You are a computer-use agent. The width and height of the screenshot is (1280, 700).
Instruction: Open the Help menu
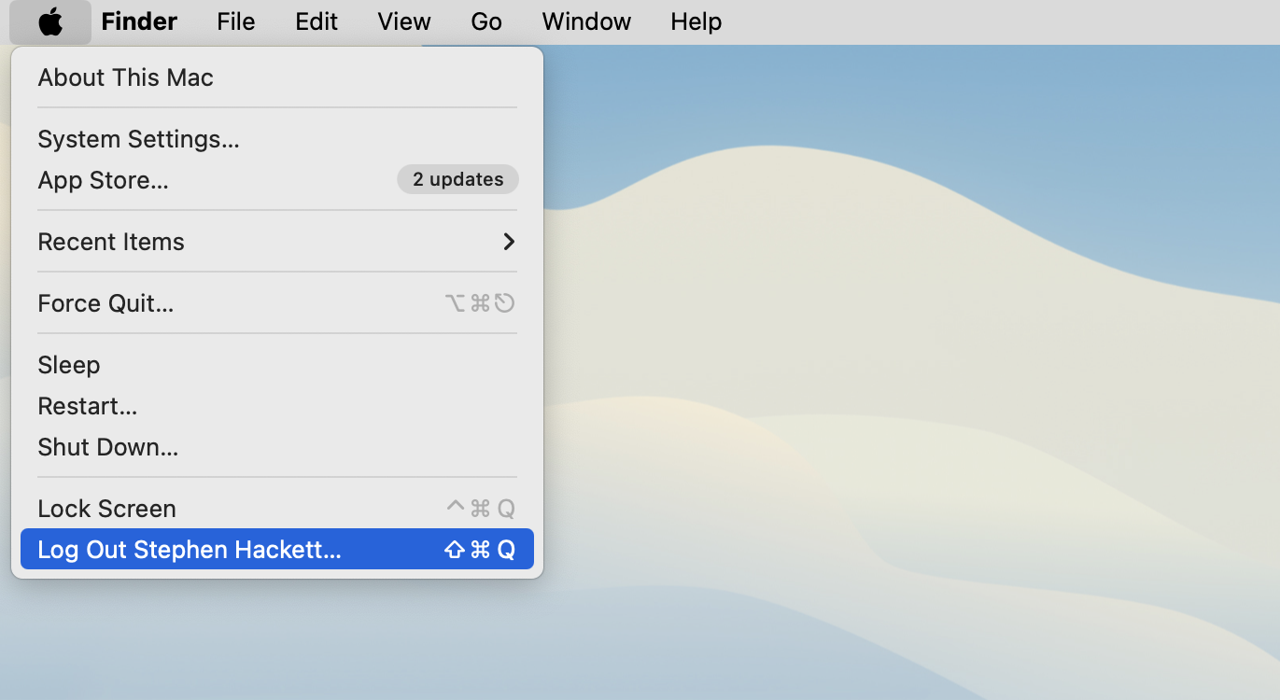(696, 21)
